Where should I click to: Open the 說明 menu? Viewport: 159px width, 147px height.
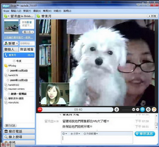(67, 11)
